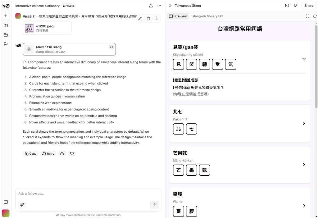Switch to the slang-dictionary.tsx tab
Viewport: 318px width, 219px height.
tap(207, 16)
